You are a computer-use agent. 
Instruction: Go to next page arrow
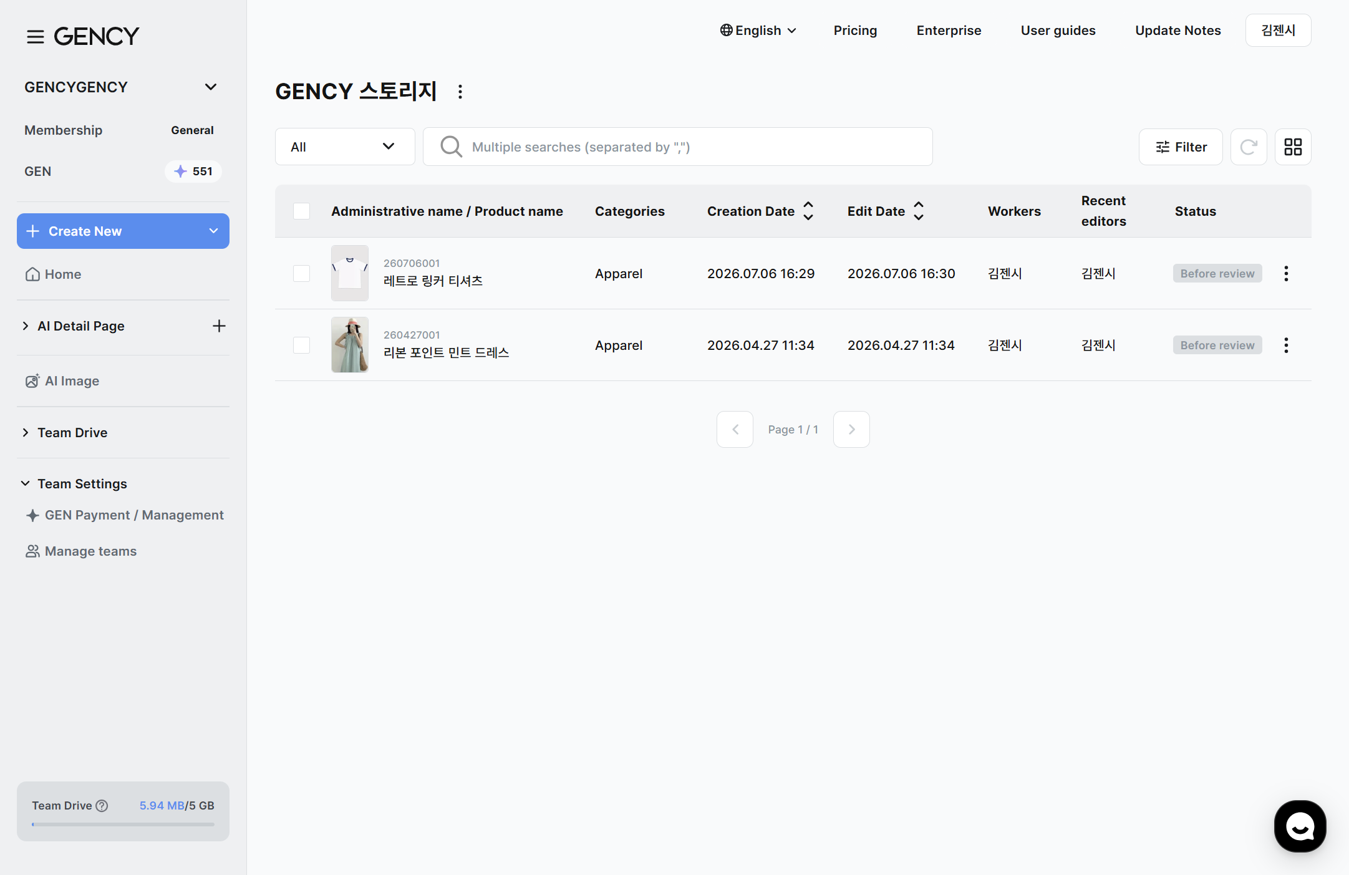click(851, 429)
